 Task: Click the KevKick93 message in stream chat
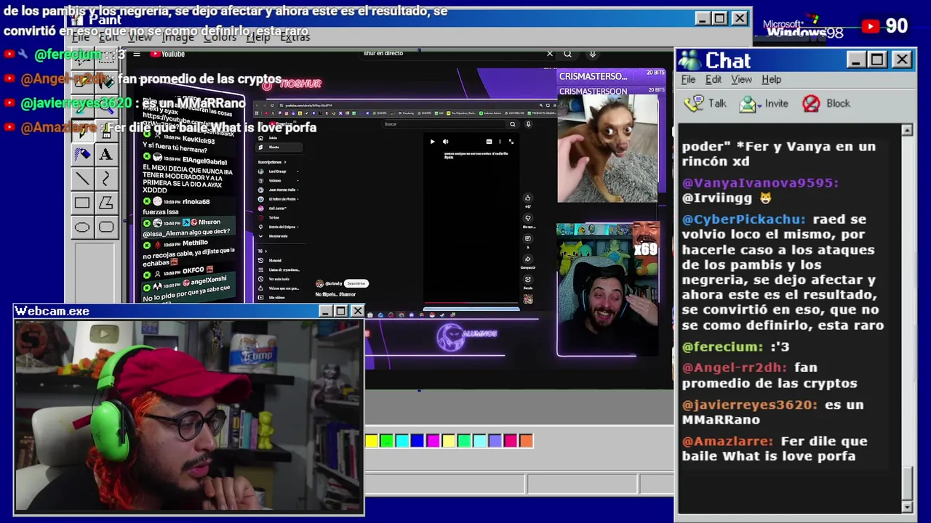coord(188,141)
